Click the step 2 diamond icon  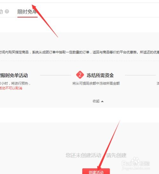[80, 75]
